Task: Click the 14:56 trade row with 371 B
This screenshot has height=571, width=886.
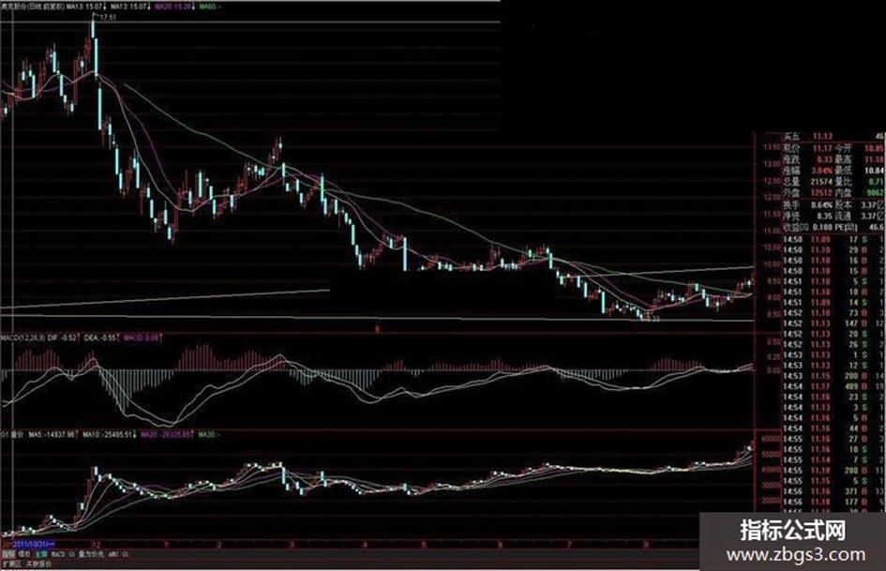Action: [833, 491]
